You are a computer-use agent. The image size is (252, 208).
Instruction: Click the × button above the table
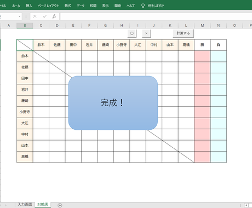(x=146, y=33)
